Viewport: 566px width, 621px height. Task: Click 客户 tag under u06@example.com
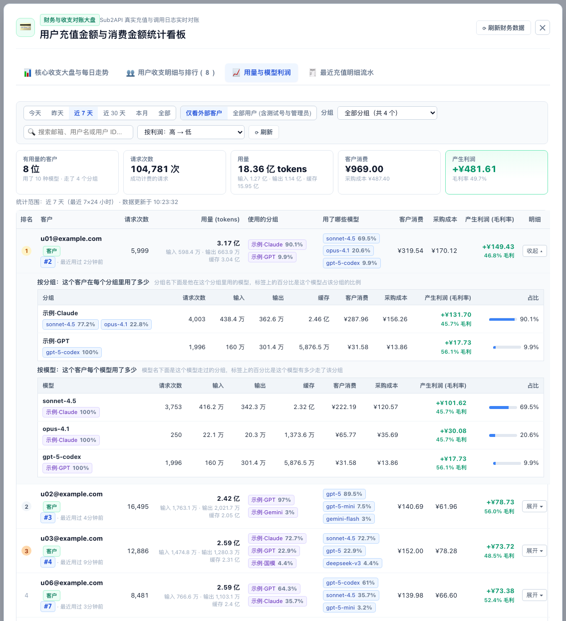click(51, 596)
